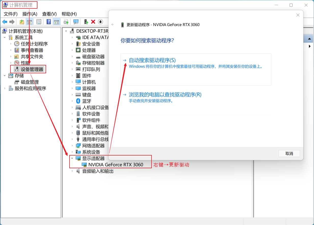Expand the 固件 category chevron
Viewport: 314px width, 225px height.
72,76
